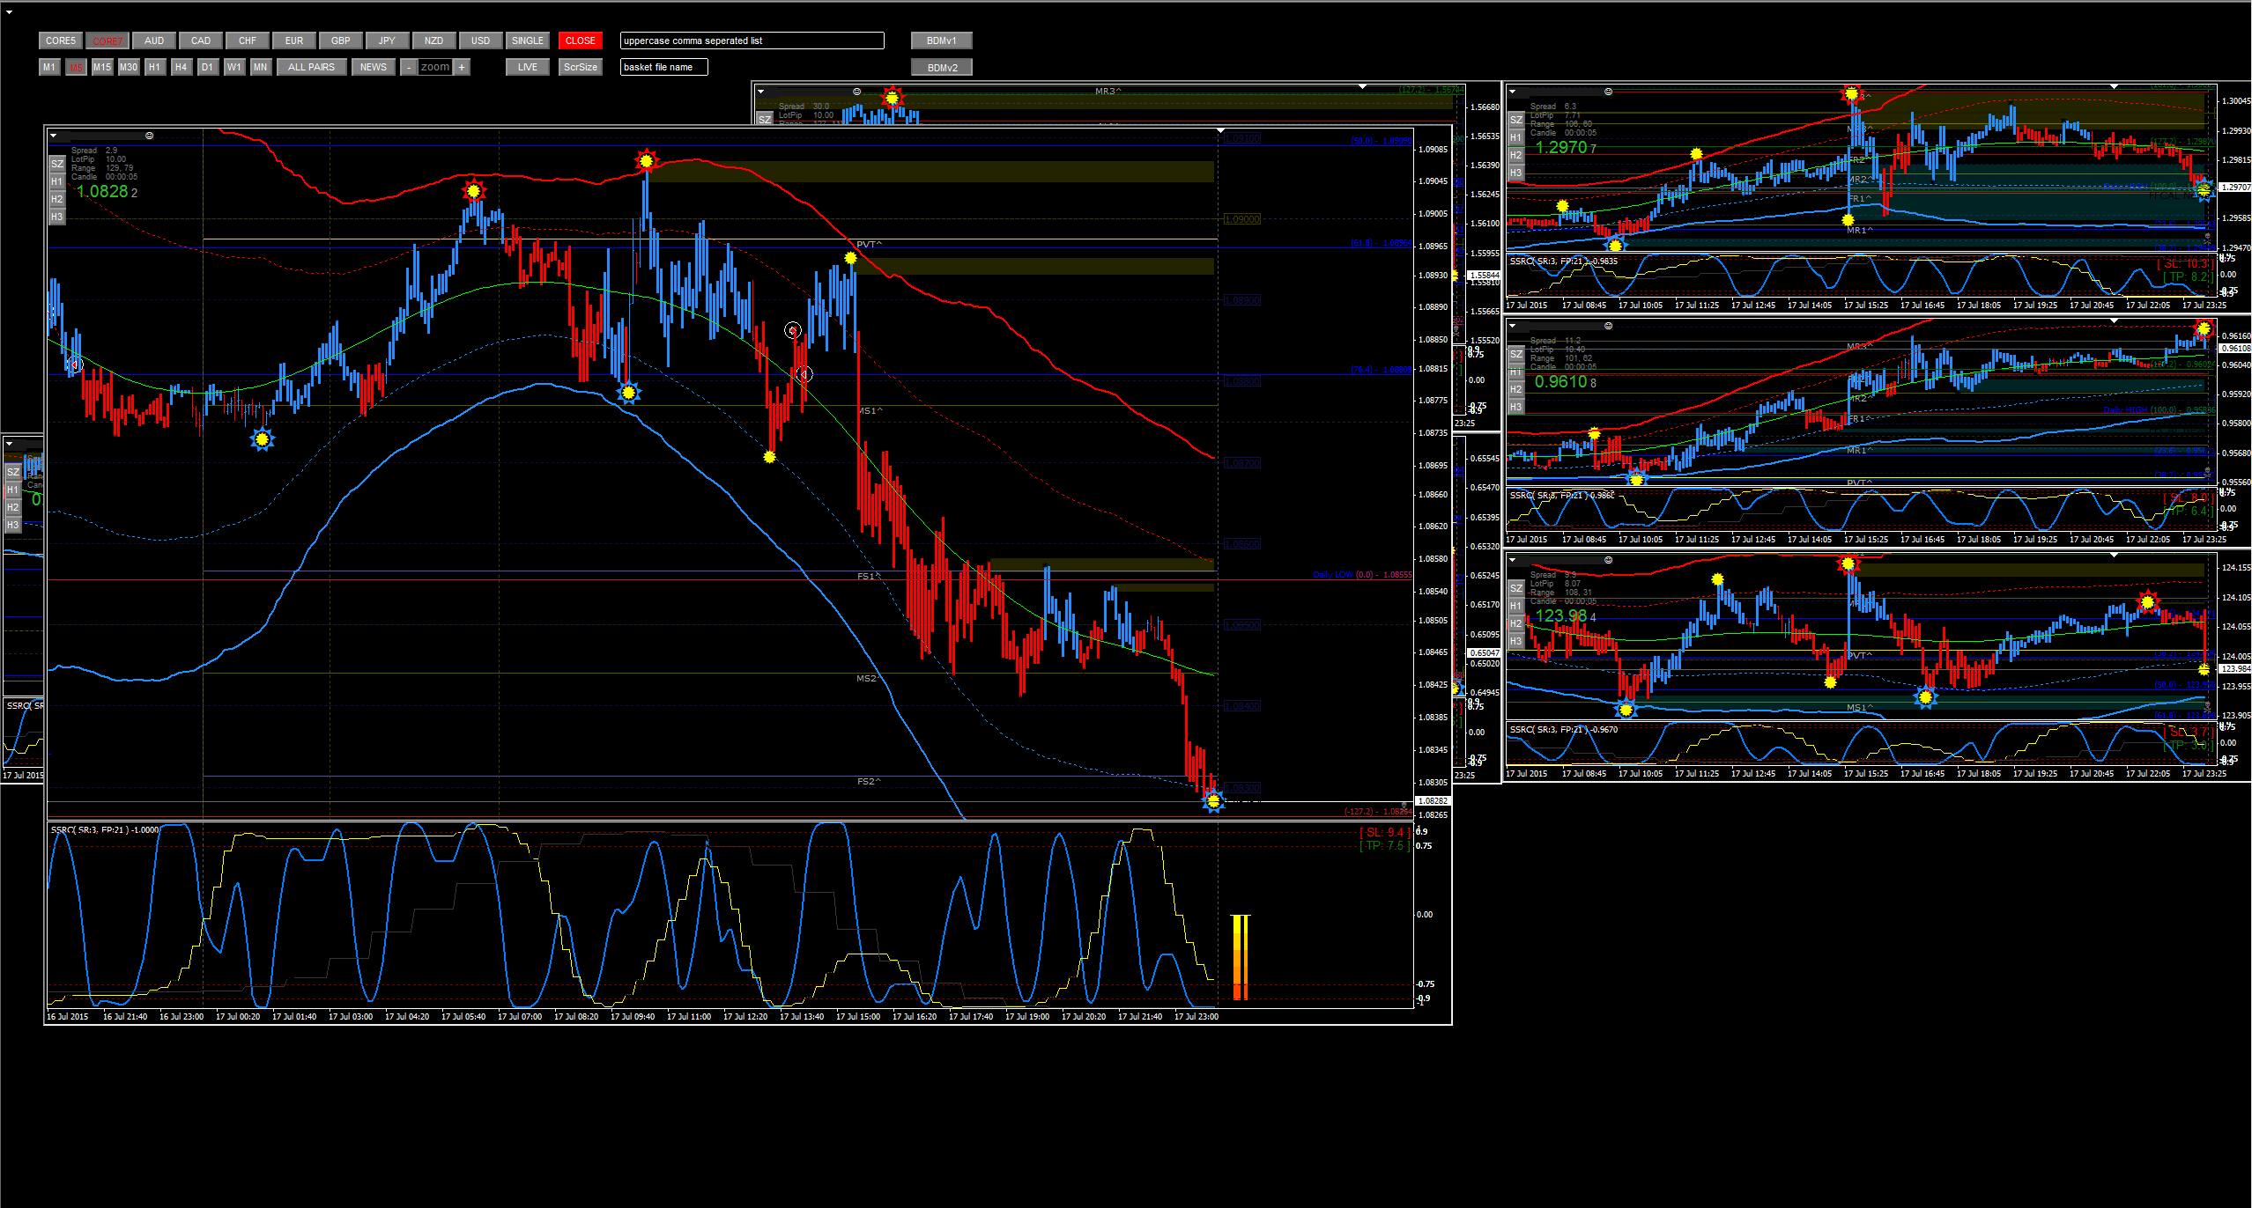Viewport: 2252px width, 1208px height.
Task: Show CAD currency pairs
Action: (x=201, y=41)
